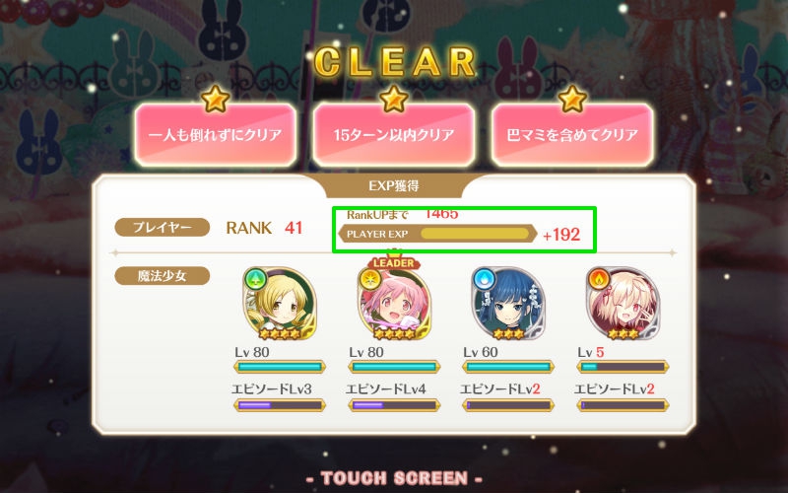Select the 一人も倒れずにクリア mission panel
The width and height of the screenshot is (788, 493).
(215, 135)
